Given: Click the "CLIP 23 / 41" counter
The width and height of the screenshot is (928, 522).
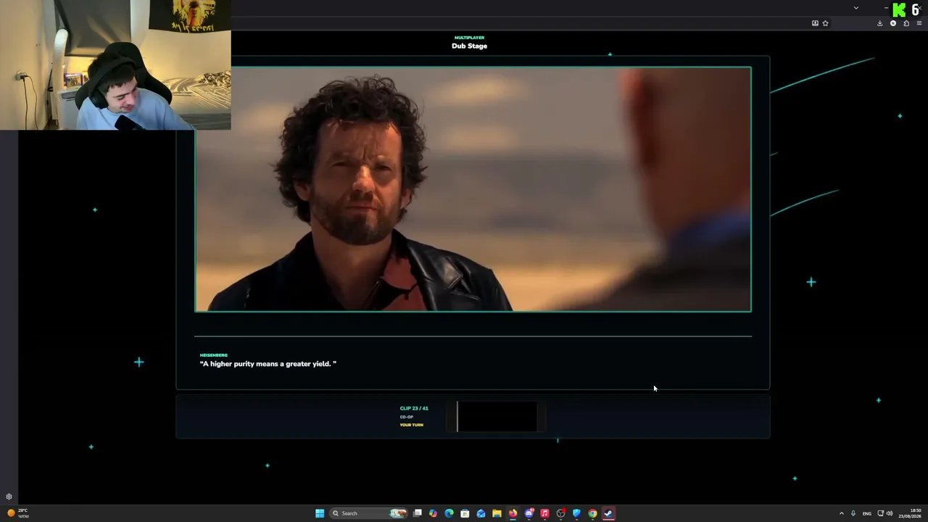Looking at the screenshot, I should pos(414,408).
